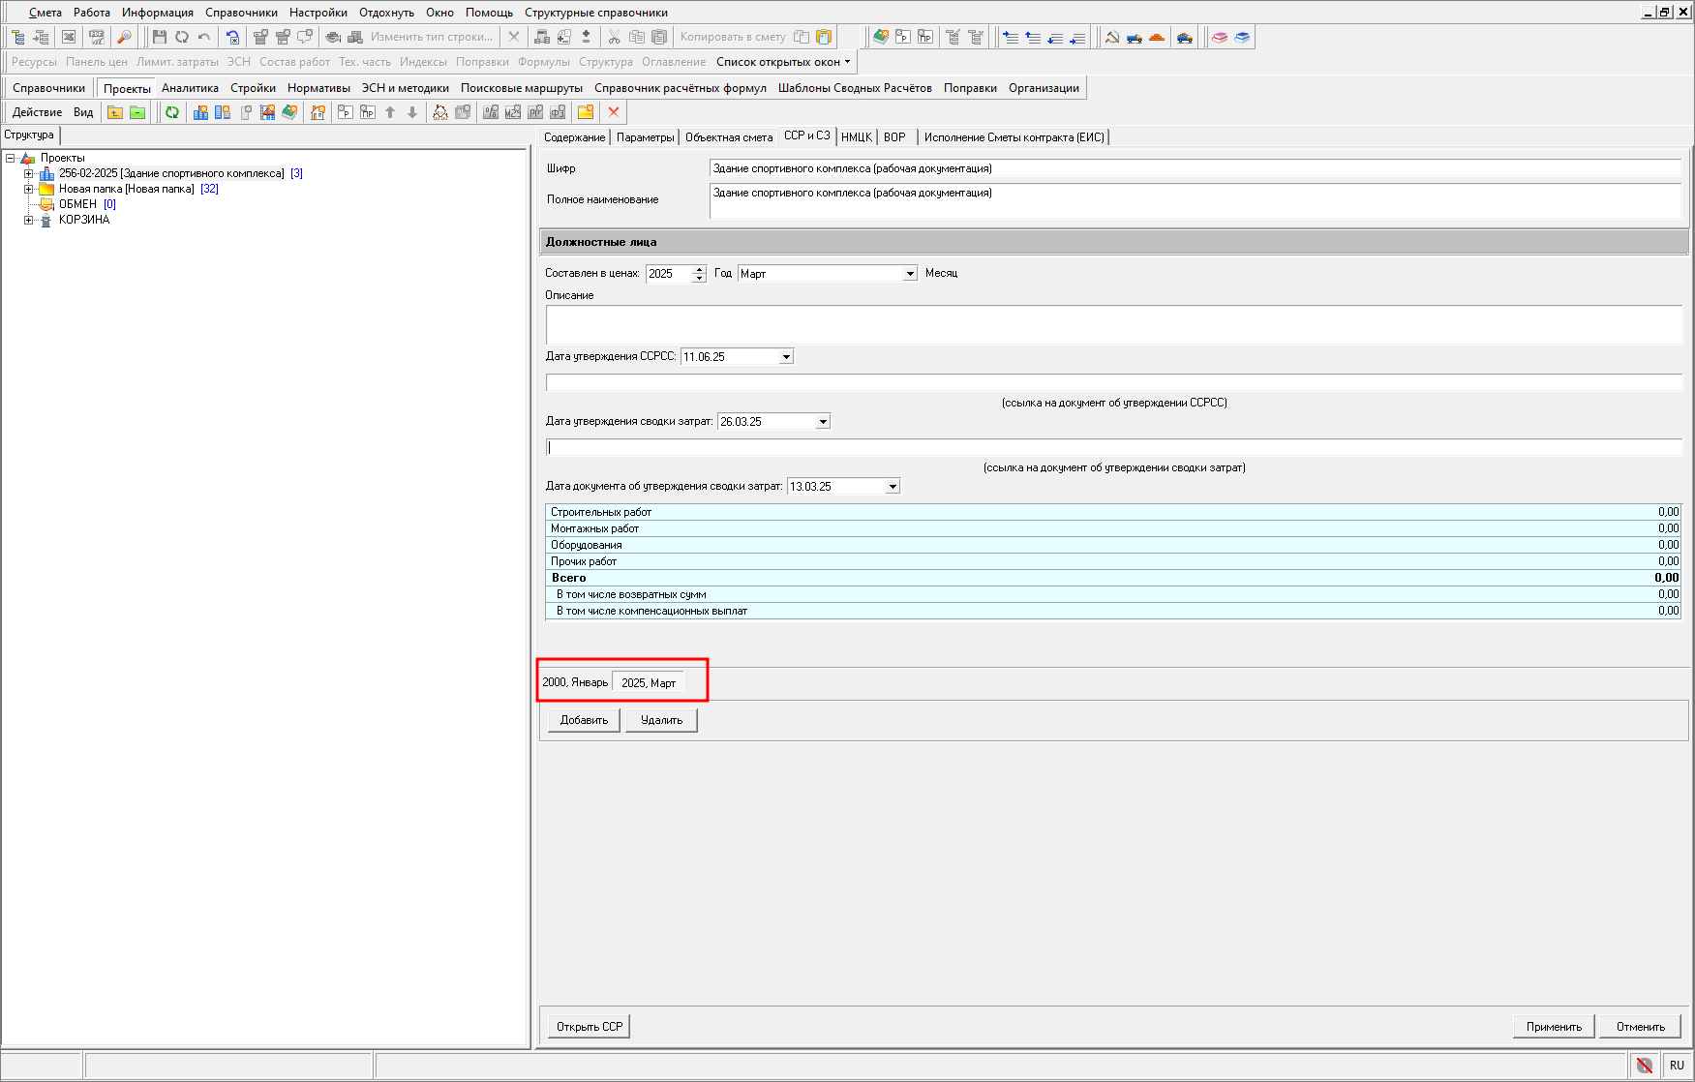Click the RU language indicator
Viewport: 1695px width, 1082px height.
tap(1677, 1065)
